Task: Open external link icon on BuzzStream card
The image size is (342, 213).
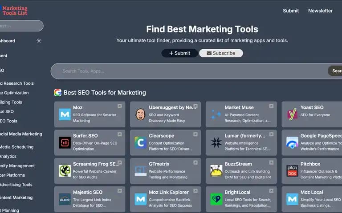Action: (271, 162)
